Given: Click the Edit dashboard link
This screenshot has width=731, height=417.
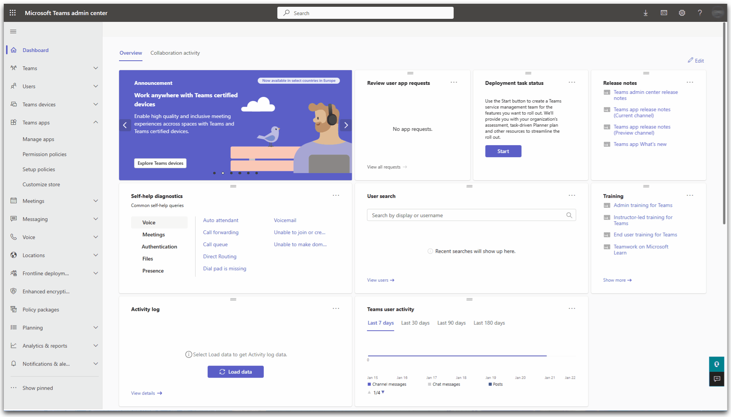Looking at the screenshot, I should point(696,60).
